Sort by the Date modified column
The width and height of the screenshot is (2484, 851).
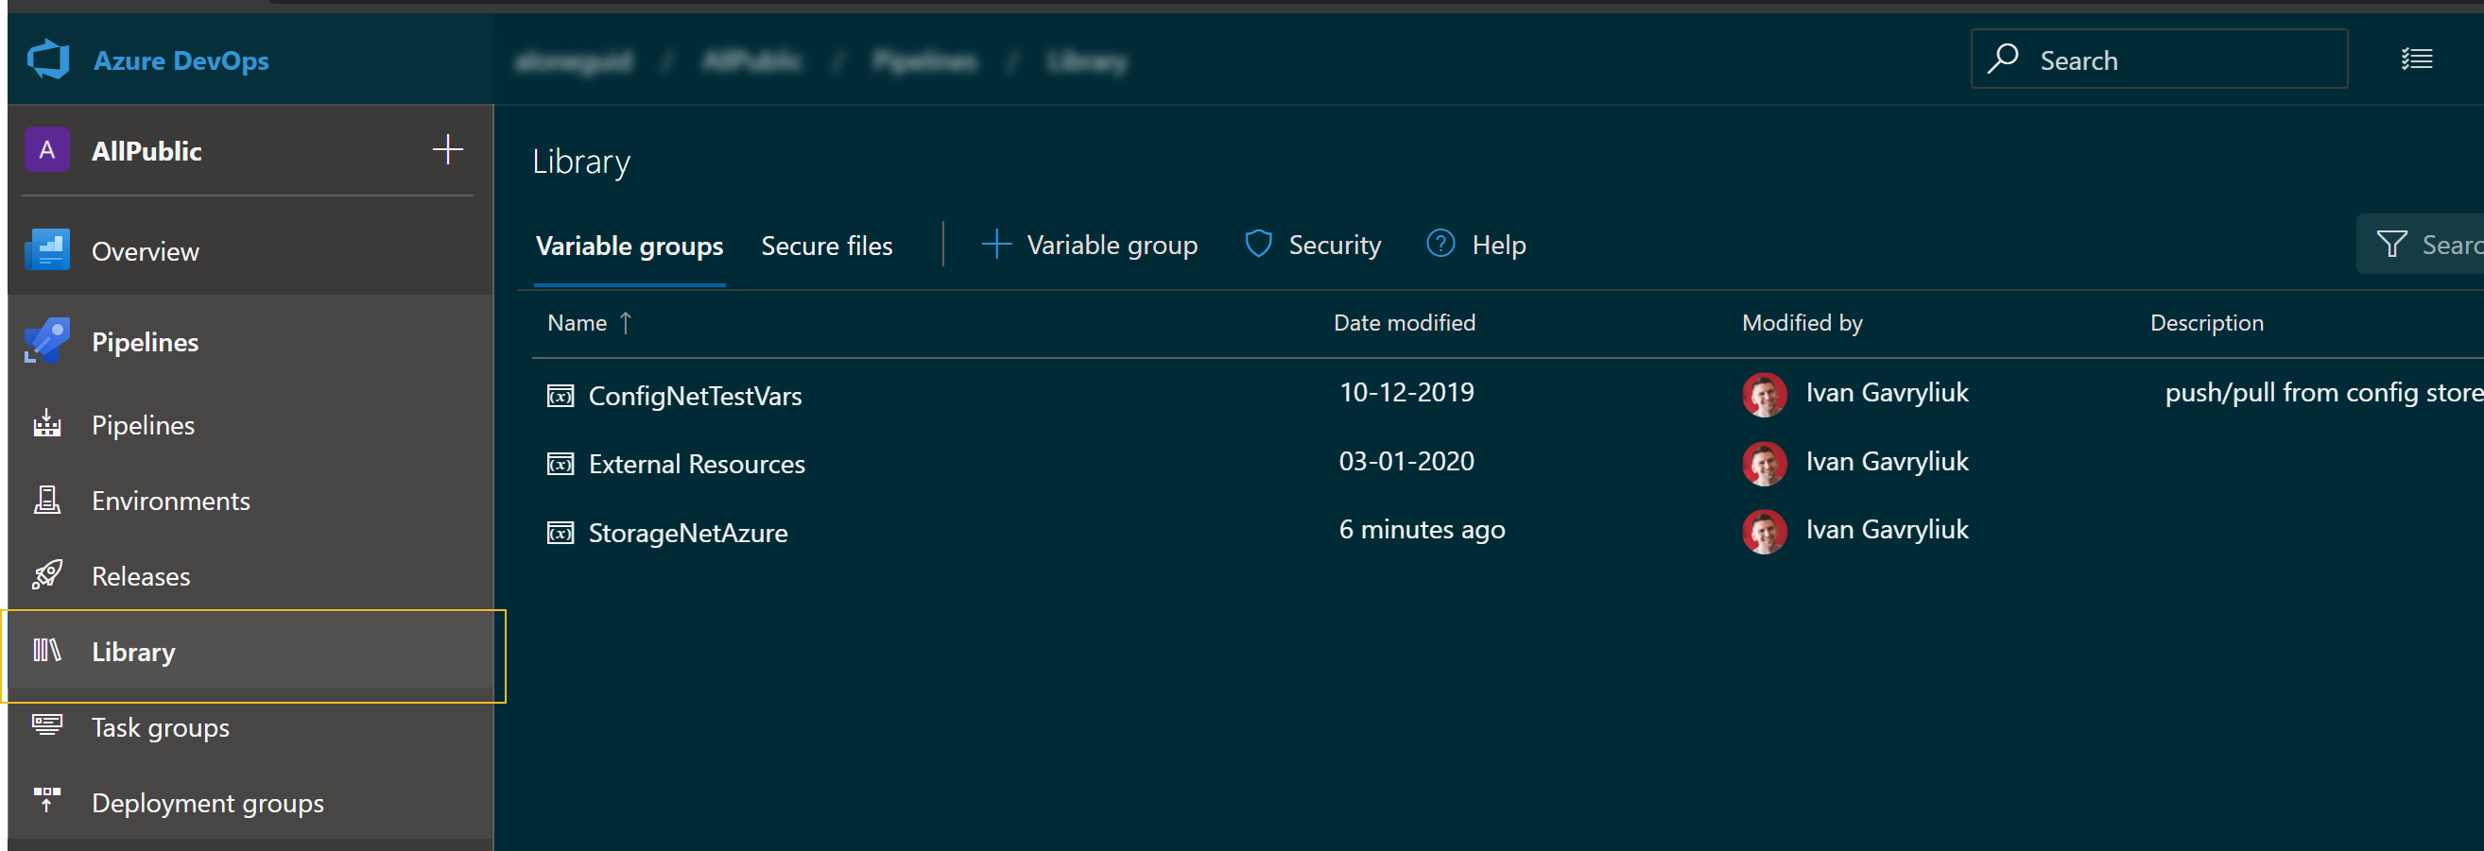pyautogui.click(x=1404, y=323)
